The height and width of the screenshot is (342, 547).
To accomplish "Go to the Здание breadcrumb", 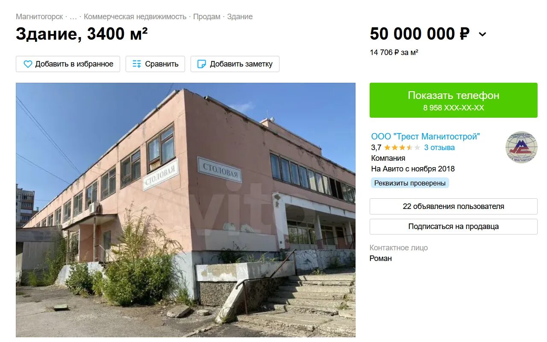I will [x=240, y=17].
